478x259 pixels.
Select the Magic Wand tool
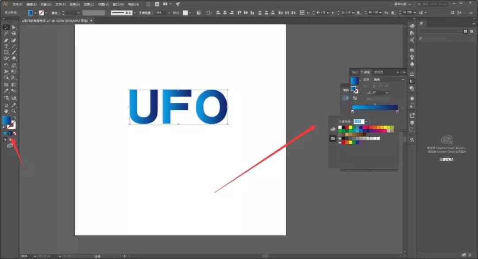pos(6,34)
